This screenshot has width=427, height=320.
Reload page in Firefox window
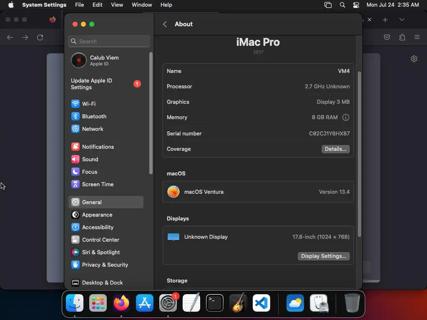[40, 37]
